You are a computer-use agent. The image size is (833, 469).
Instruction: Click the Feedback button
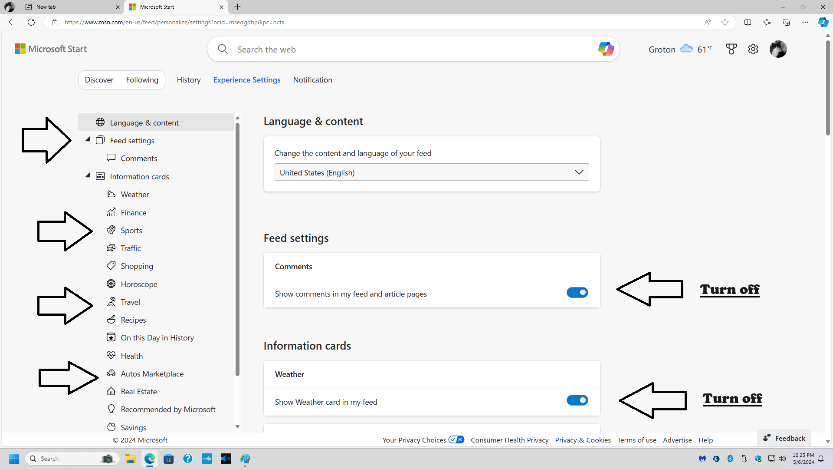tap(784, 438)
